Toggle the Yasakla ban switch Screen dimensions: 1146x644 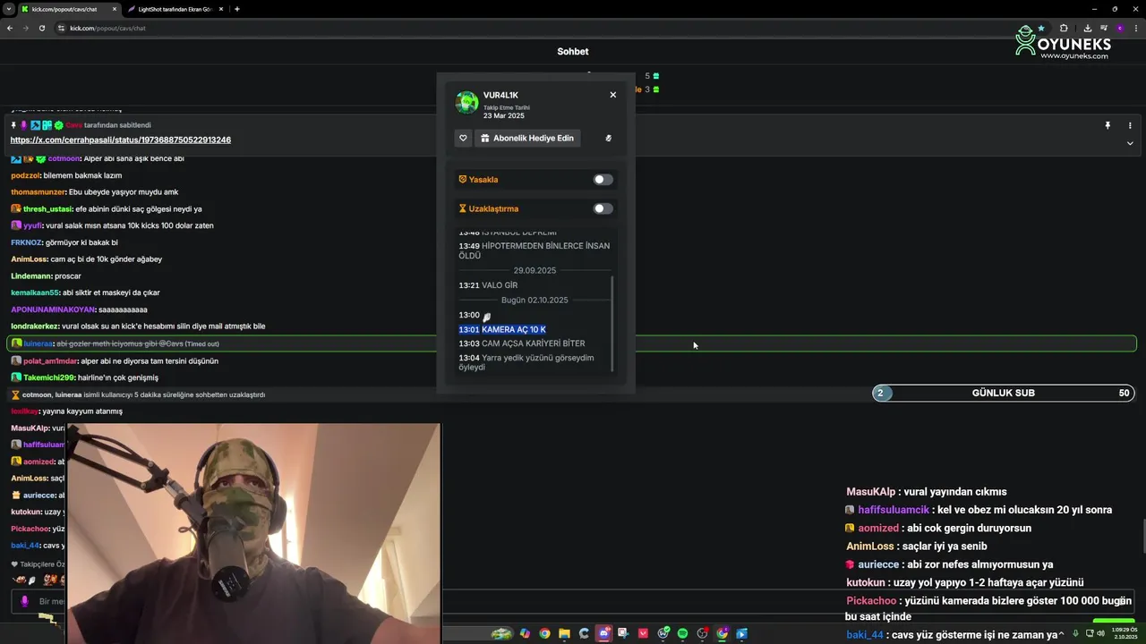tap(603, 180)
